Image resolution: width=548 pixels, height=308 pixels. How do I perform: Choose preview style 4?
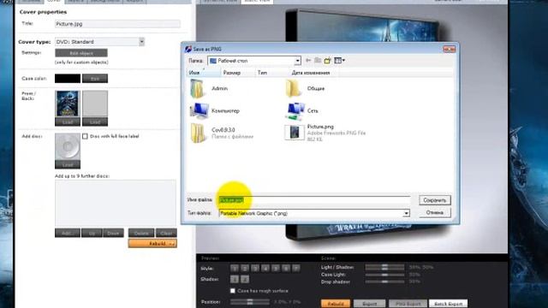[265, 268]
